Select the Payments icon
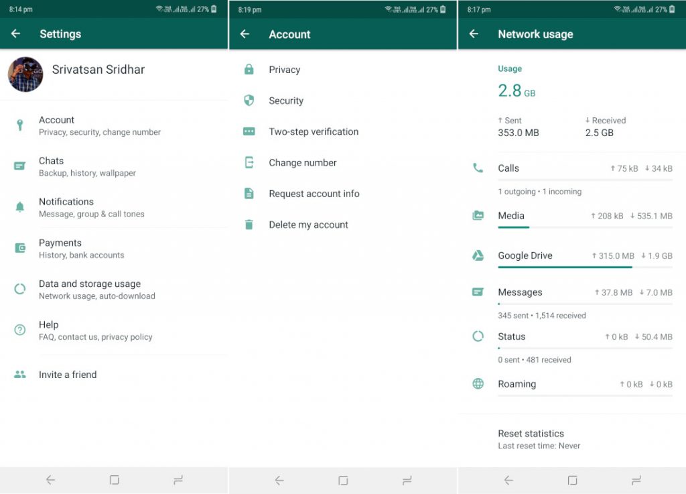This screenshot has height=494, width=686. 20,247
